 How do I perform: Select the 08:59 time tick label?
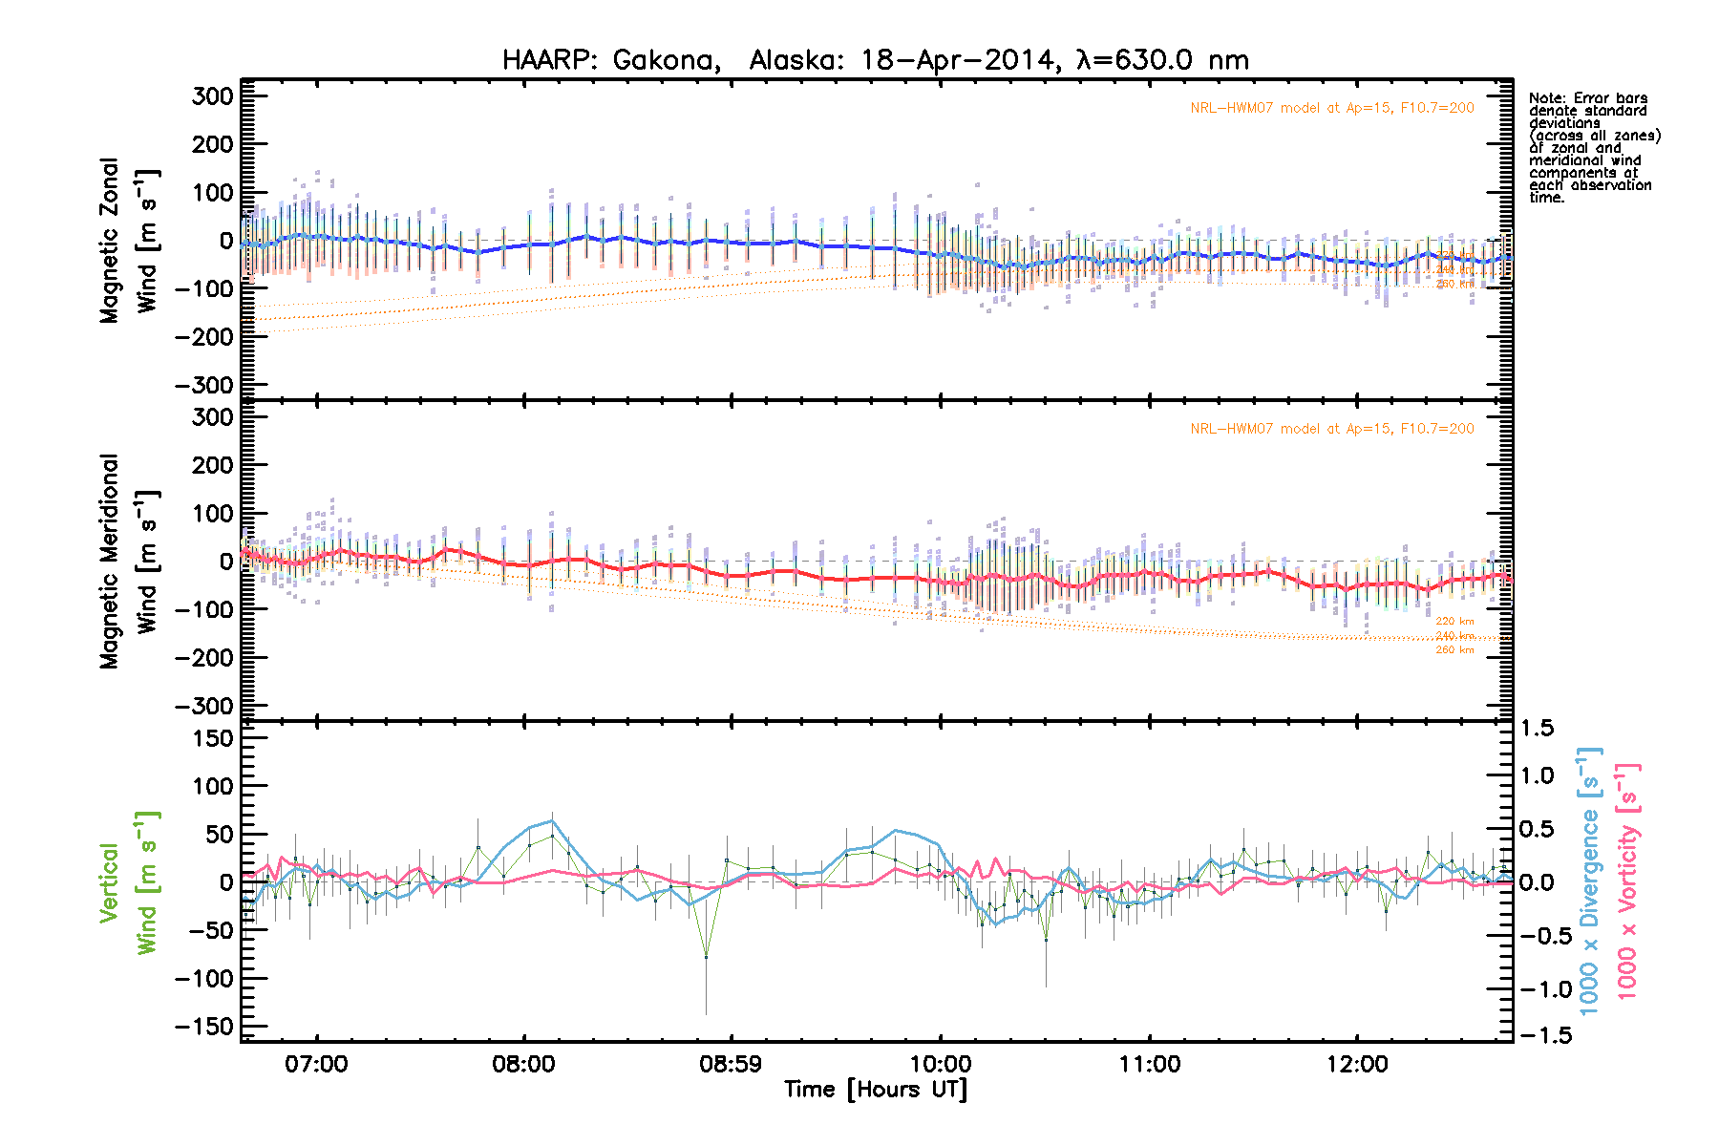click(731, 1064)
